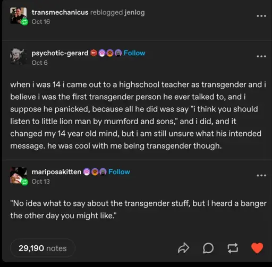Reblog the post using reblog icon
Screen dimensions: 272x267
[233, 248]
